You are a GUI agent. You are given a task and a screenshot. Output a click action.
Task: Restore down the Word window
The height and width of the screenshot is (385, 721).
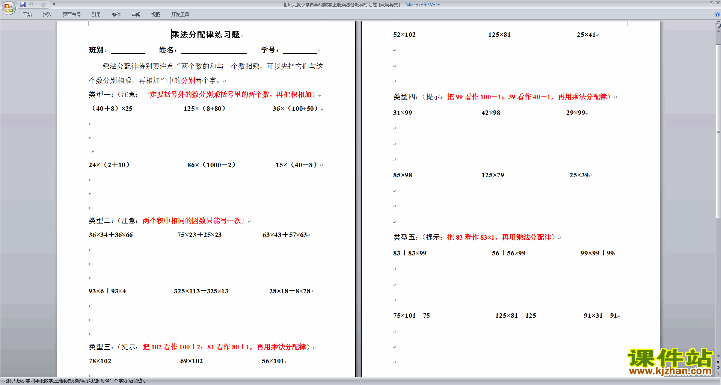coord(711,3)
